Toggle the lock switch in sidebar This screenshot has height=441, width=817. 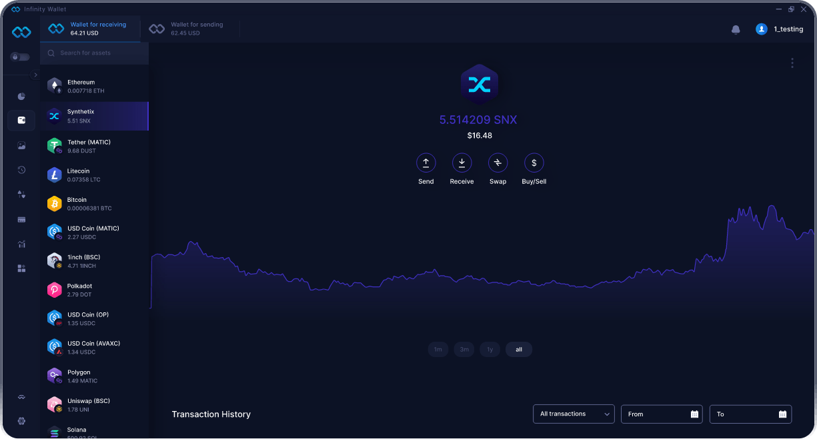pyautogui.click(x=20, y=57)
